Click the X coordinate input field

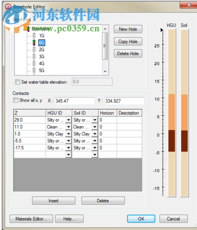(75, 101)
